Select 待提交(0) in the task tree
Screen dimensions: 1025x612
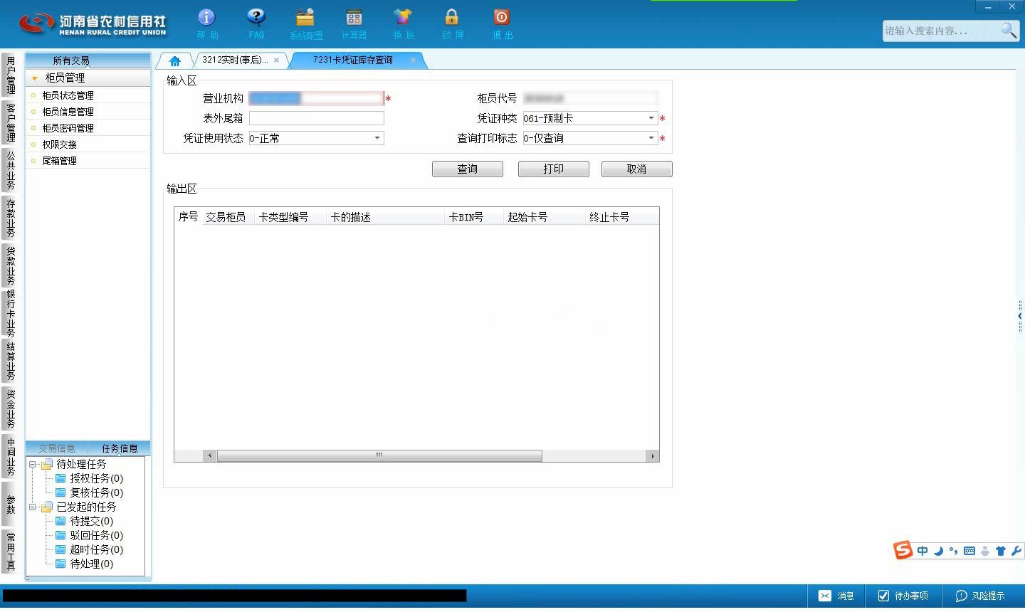coord(91,521)
